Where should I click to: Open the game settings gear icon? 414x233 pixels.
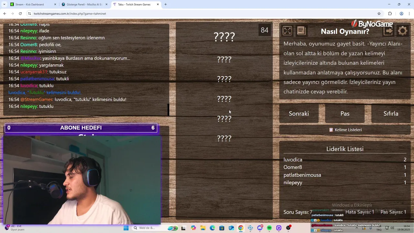[403, 31]
